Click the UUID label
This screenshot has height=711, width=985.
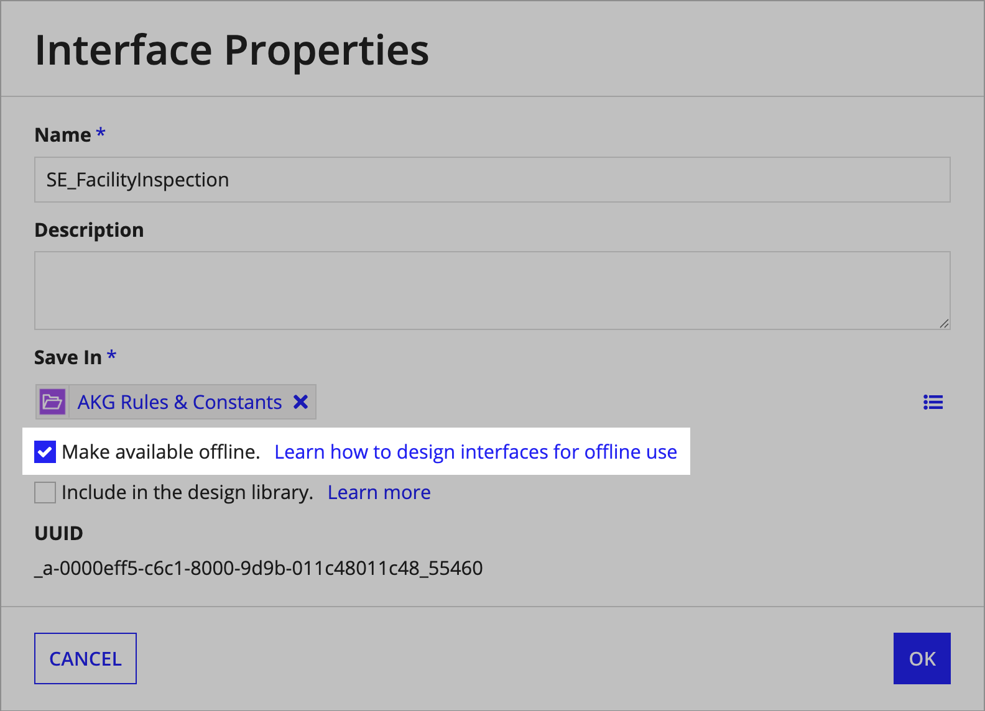point(58,533)
